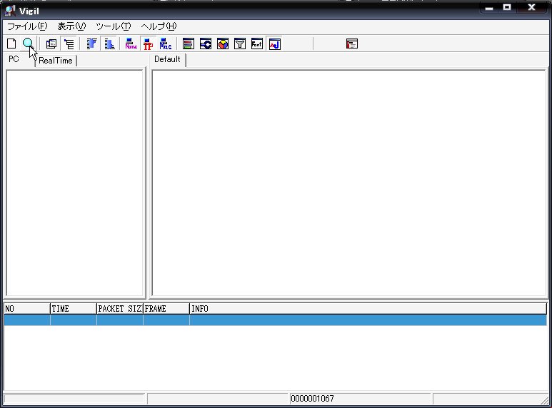This screenshot has height=408, width=552.
Task: Click the new blank document icon
Action: tap(11, 44)
